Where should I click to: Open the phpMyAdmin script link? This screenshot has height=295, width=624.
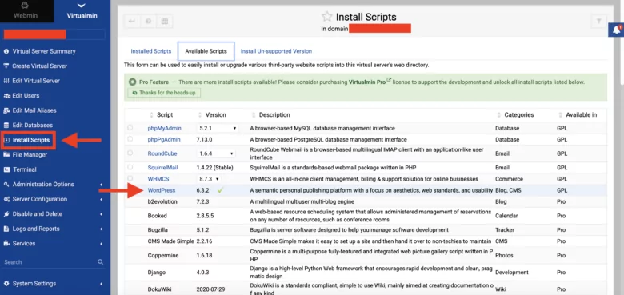click(164, 128)
